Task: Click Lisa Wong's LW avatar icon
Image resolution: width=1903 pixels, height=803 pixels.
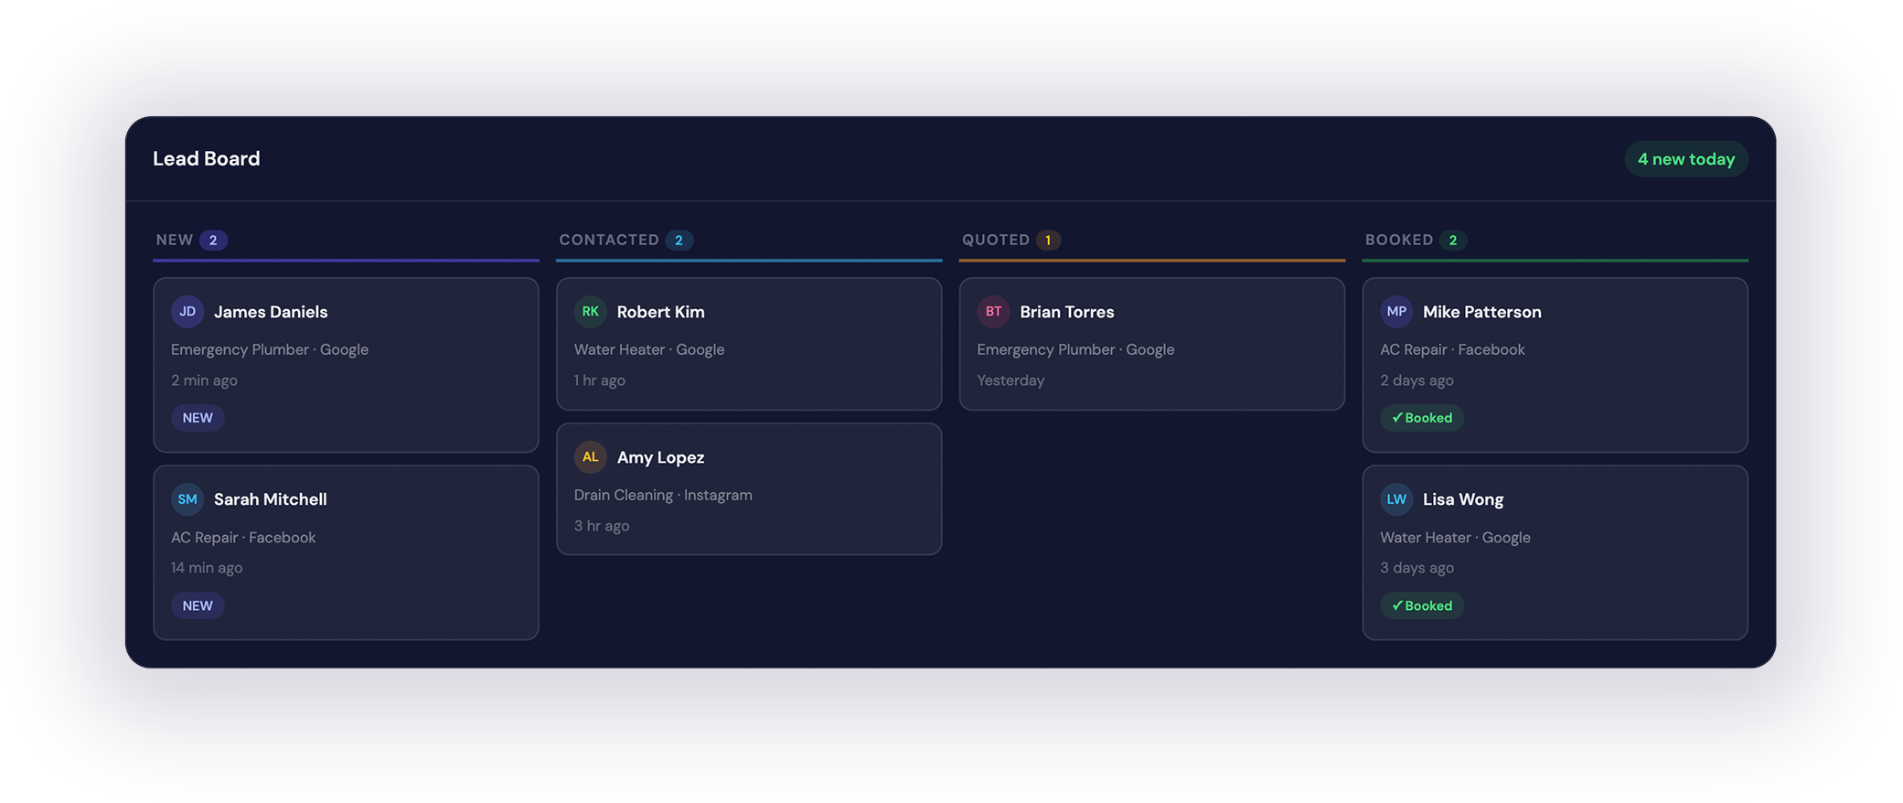Action: [x=1396, y=499]
